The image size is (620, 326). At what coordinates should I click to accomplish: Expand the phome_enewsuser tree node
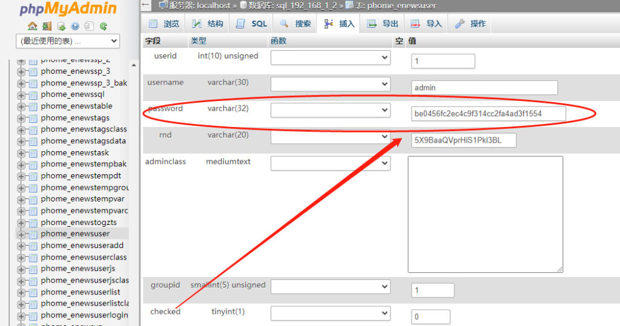click(x=22, y=234)
